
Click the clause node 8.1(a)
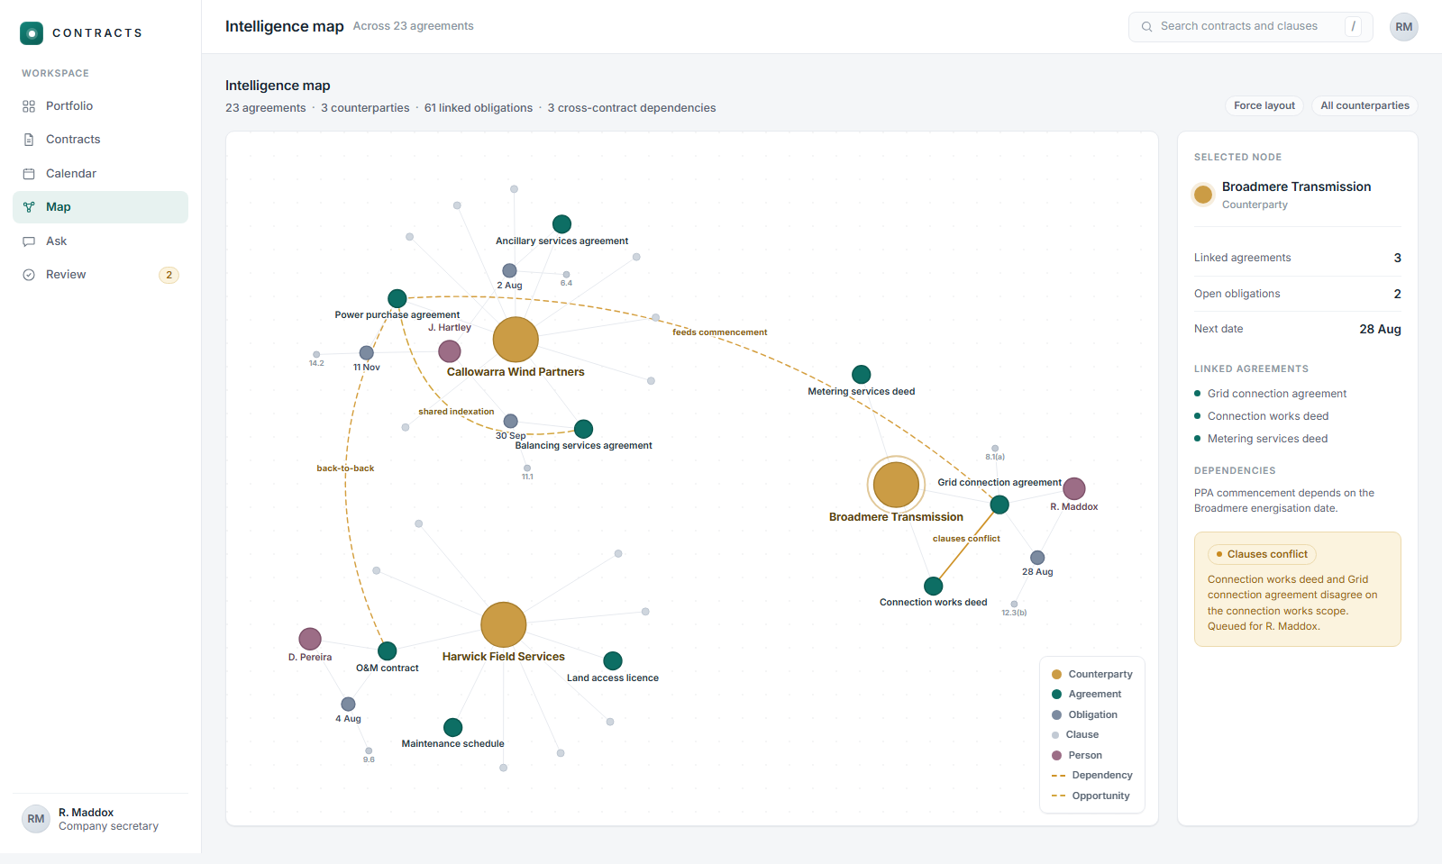[995, 449]
